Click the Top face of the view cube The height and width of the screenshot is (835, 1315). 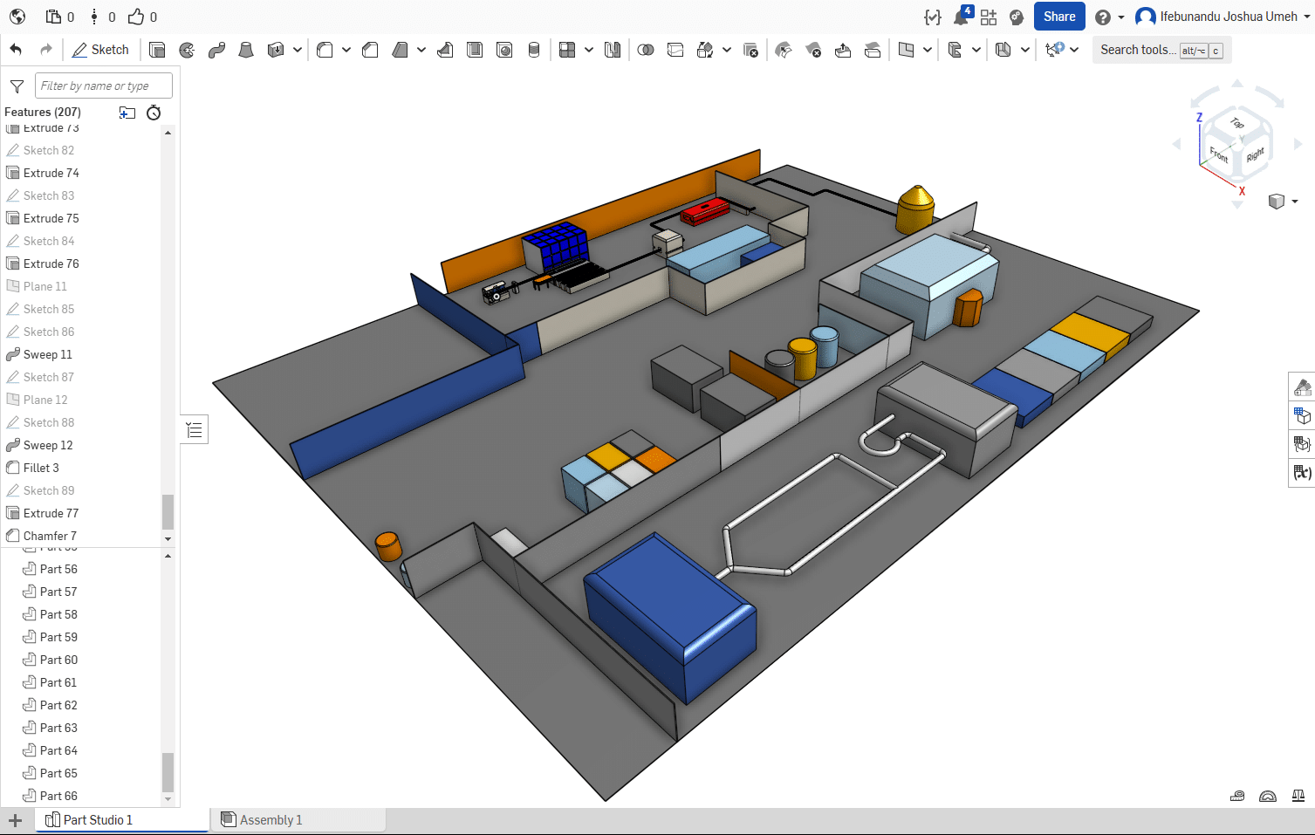[1237, 123]
